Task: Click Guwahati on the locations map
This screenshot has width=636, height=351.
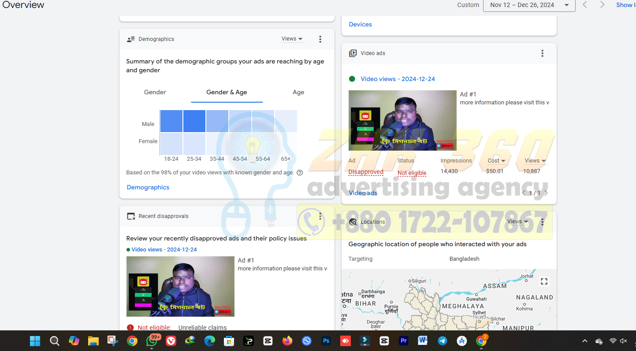Action: 476,299
